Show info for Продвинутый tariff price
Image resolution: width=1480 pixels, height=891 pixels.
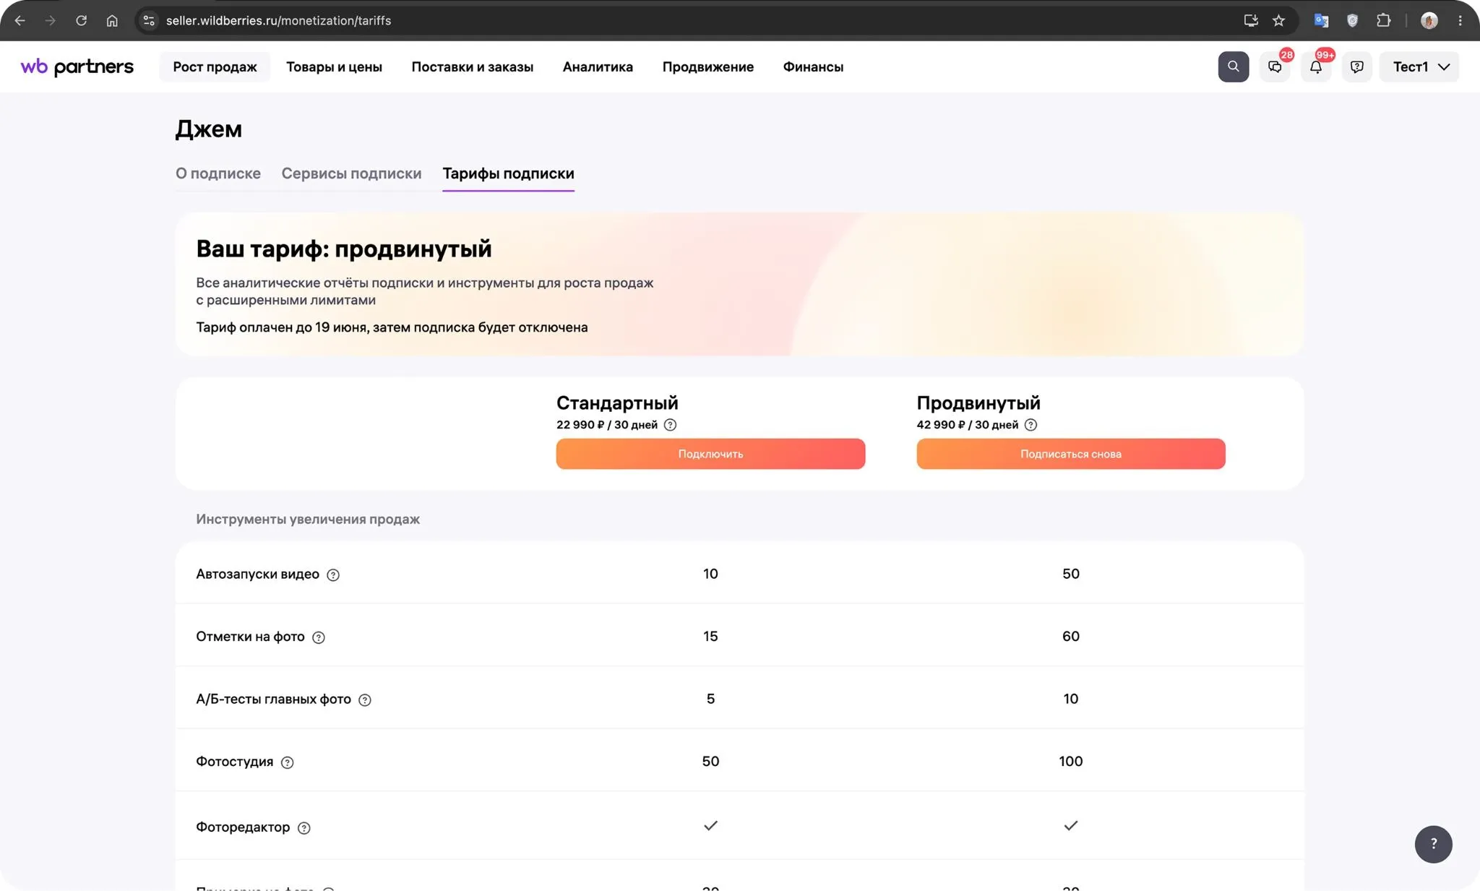click(1031, 425)
